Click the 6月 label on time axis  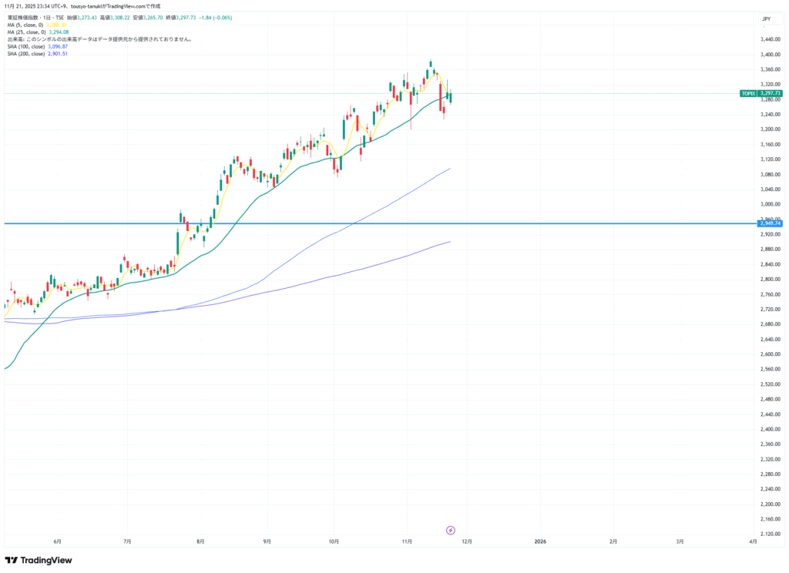58,541
